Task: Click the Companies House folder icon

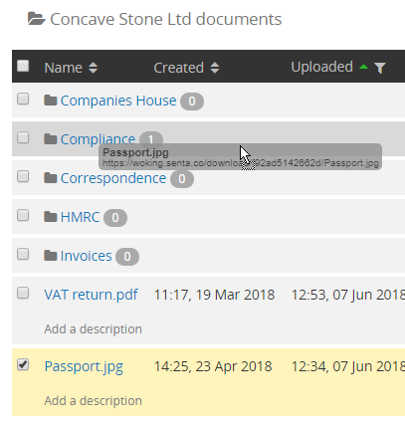Action: [x=51, y=101]
